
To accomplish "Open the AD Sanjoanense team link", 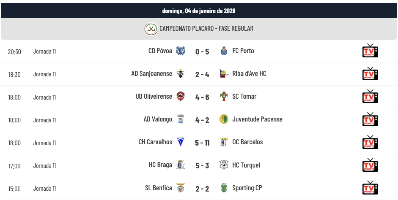I will [151, 74].
